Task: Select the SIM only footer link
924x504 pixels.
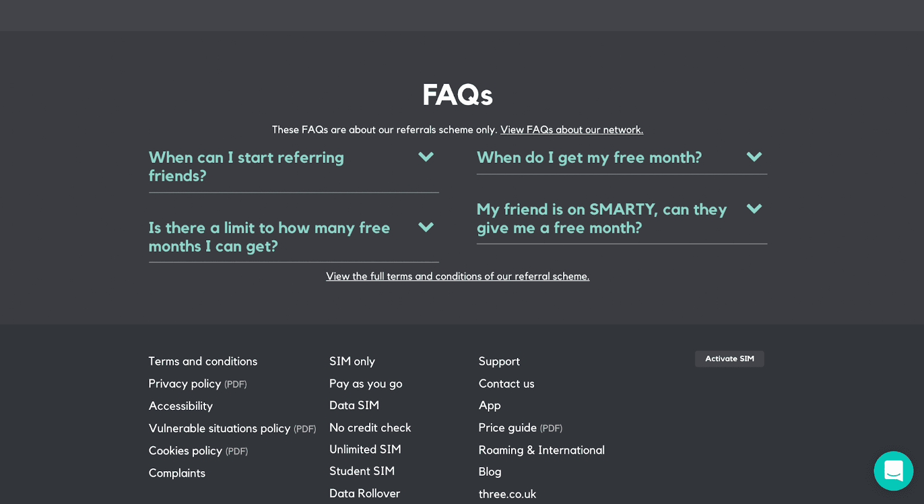Action: point(352,361)
